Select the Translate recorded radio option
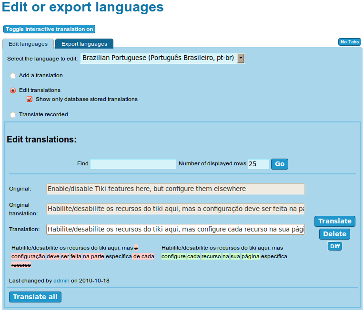This screenshot has width=364, height=312. coord(13,115)
